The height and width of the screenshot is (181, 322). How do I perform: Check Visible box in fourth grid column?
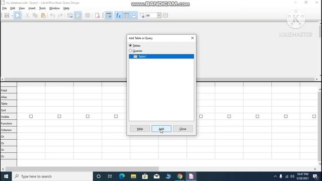(116, 116)
